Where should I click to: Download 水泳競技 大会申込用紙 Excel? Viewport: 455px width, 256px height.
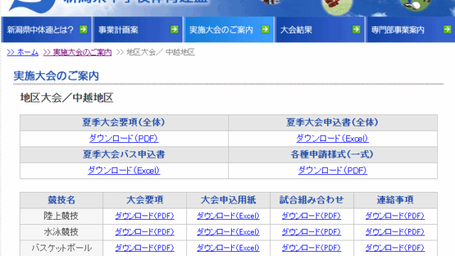pyautogui.click(x=228, y=232)
